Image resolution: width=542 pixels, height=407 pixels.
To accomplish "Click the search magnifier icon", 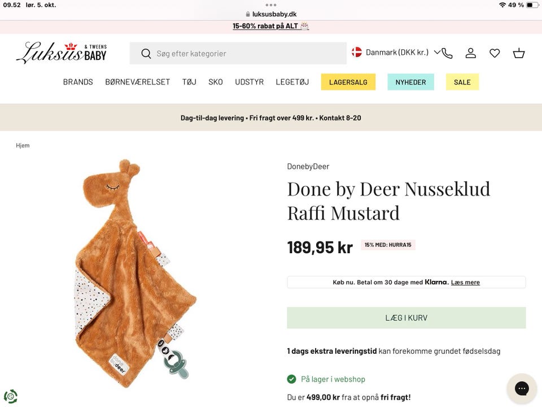I will (146, 54).
